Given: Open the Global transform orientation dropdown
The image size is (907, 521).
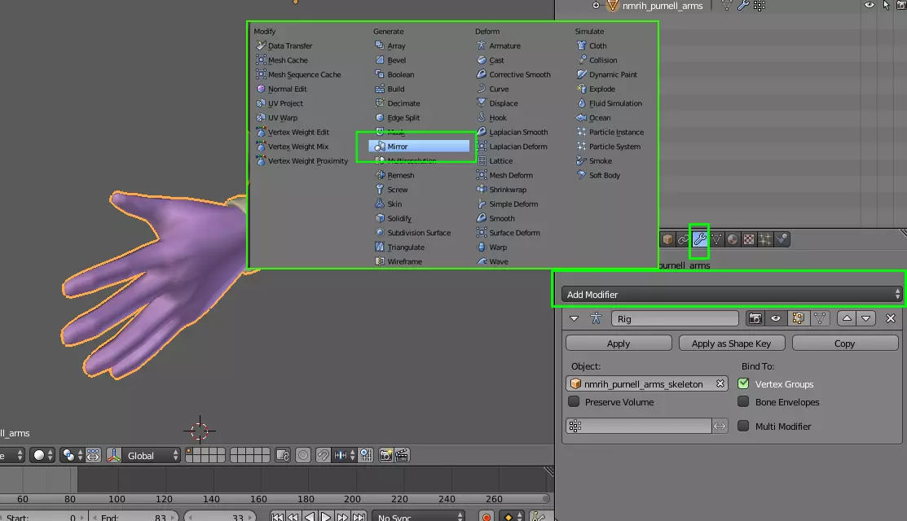Looking at the screenshot, I should (x=143, y=456).
